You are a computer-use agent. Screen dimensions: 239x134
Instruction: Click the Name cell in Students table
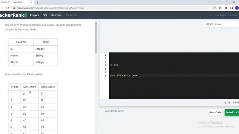[x=21, y=55]
